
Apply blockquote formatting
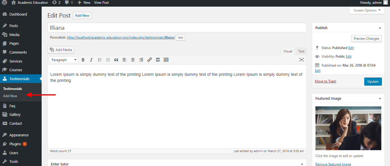(116, 60)
